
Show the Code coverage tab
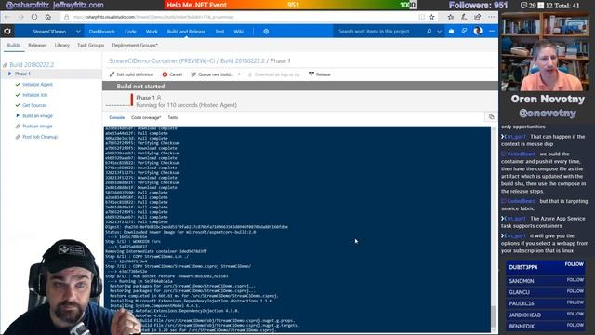point(146,118)
